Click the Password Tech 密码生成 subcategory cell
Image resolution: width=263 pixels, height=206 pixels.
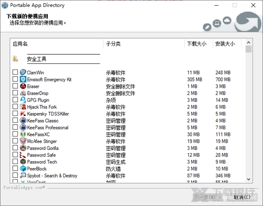[x=116, y=162]
